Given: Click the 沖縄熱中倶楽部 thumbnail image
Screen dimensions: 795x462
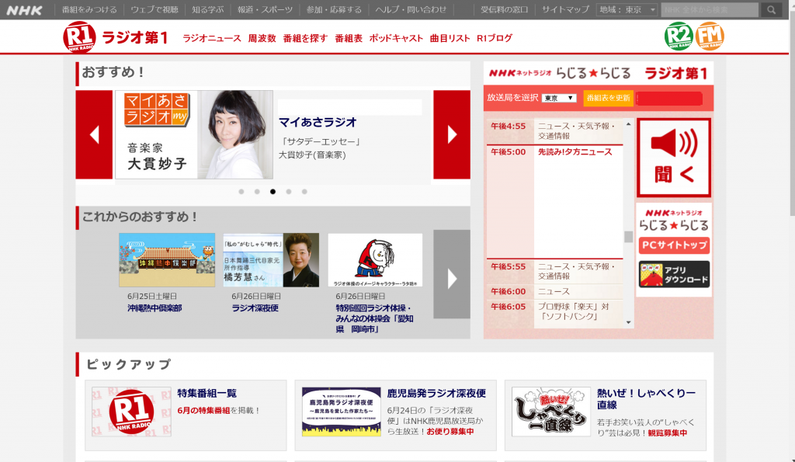Looking at the screenshot, I should 167,260.
